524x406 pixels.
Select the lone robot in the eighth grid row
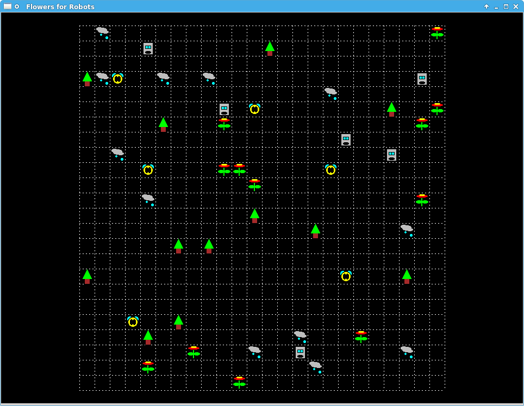346,139
